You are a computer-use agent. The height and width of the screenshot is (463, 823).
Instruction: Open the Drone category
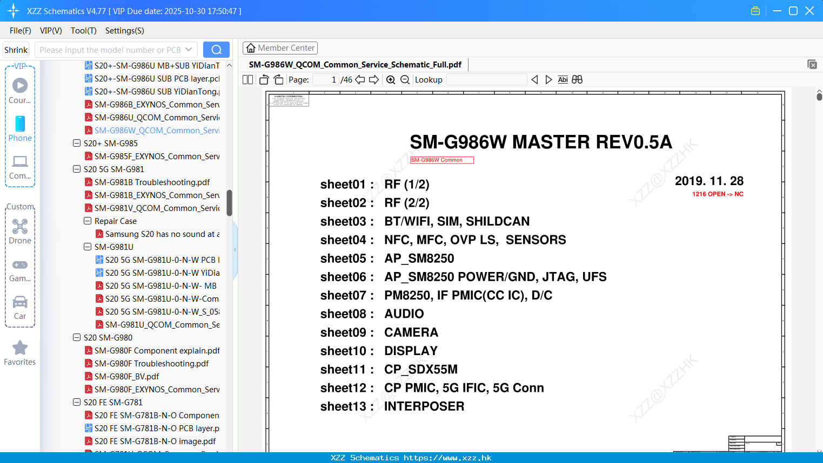point(20,231)
